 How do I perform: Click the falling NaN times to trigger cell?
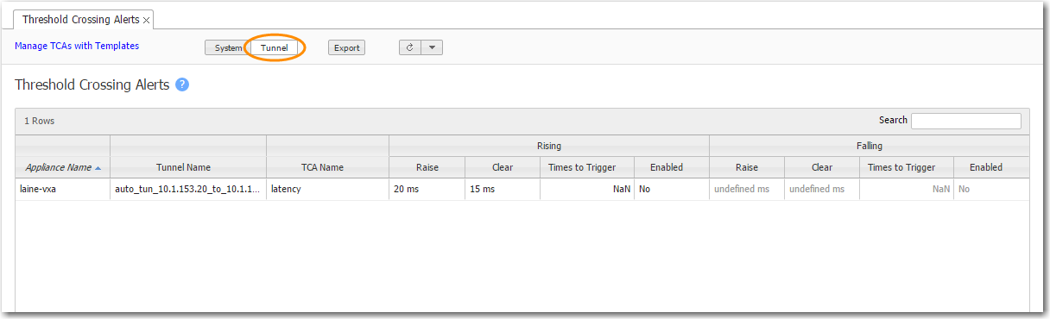click(x=907, y=189)
